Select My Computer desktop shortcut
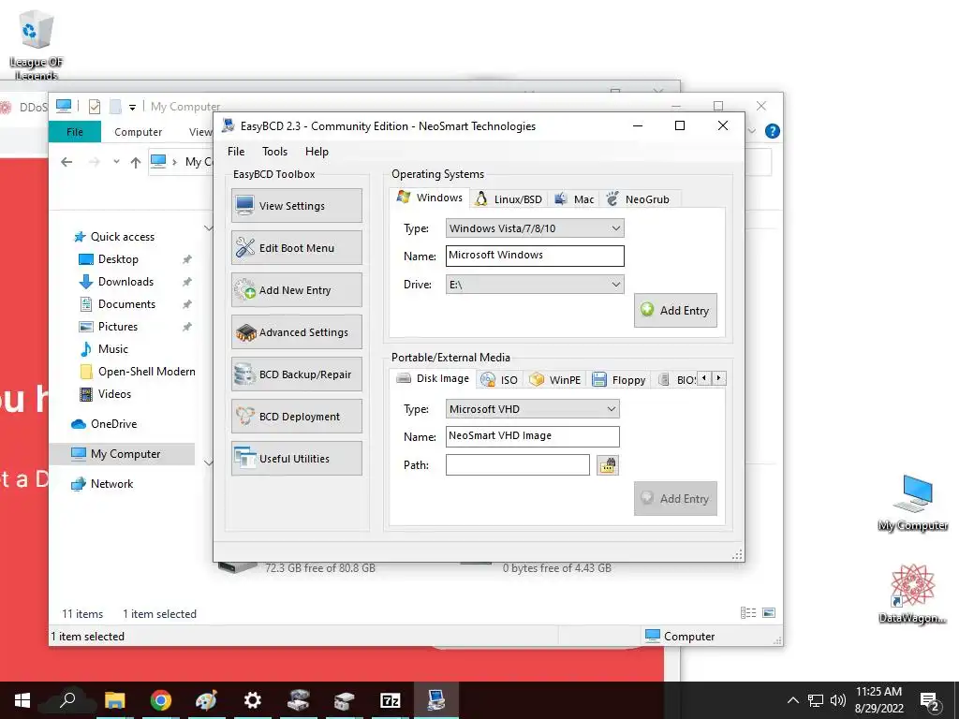The width and height of the screenshot is (959, 719). (x=912, y=503)
